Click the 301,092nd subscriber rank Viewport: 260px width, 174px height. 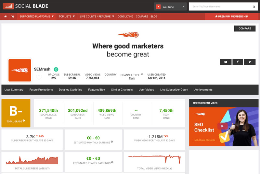[x=78, y=110]
